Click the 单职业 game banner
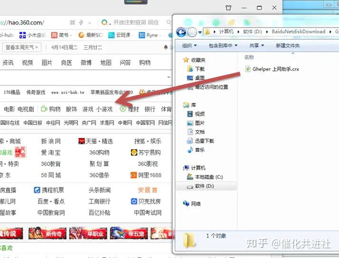The width and height of the screenshot is (339, 258). pyautogui.click(x=88, y=233)
